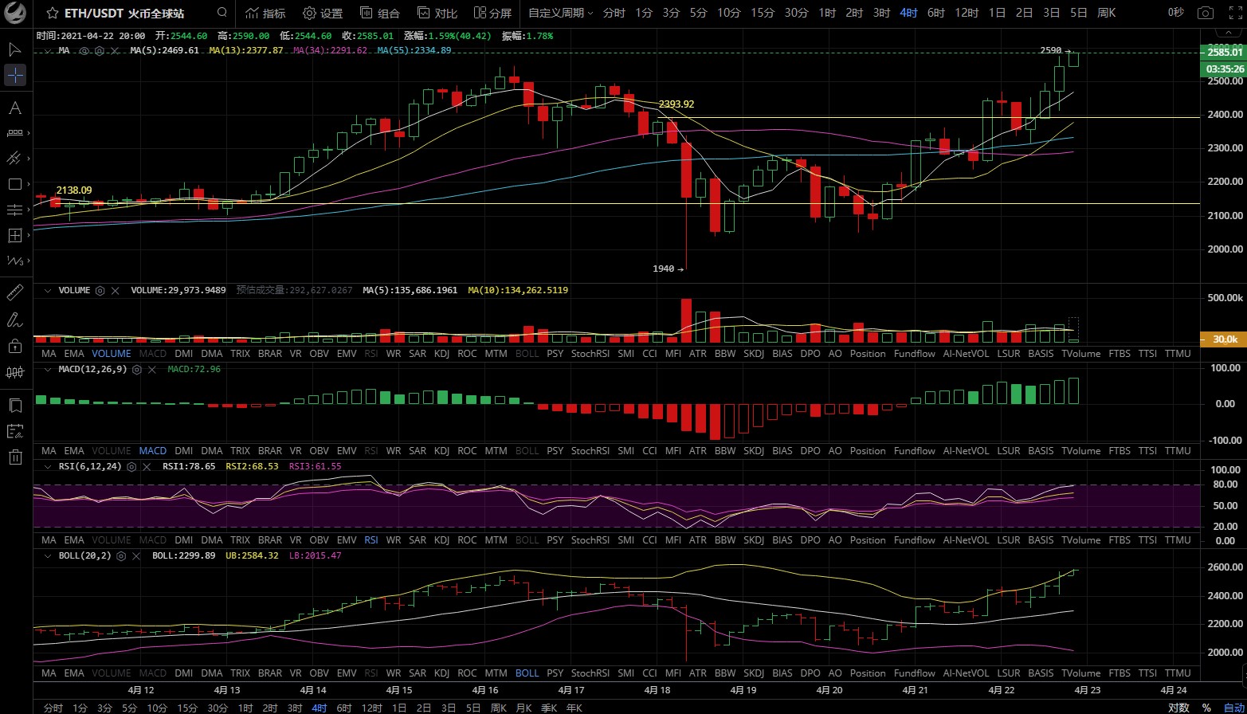Viewport: 1247px width, 714px height.
Task: Expand the 自定义周期 custom period dropdown
Action: click(561, 13)
